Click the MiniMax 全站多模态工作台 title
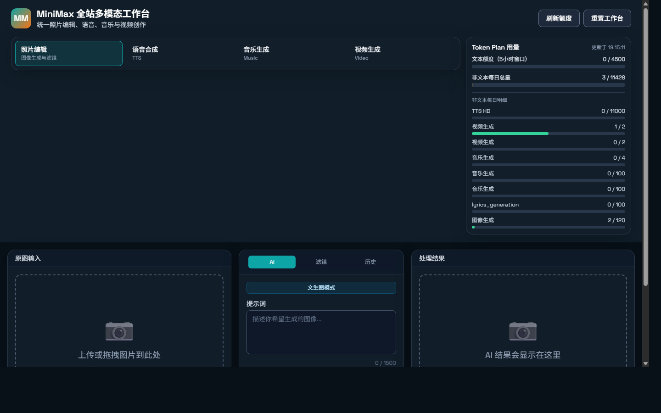The height and width of the screenshot is (413, 661). coord(93,14)
